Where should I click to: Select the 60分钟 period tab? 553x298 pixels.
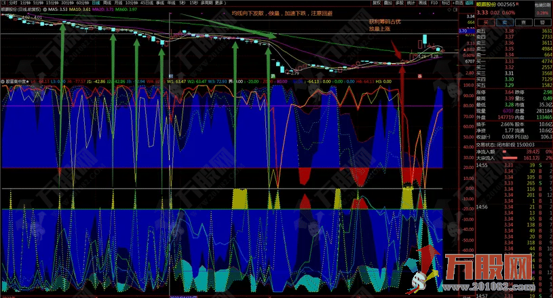click(82, 3)
